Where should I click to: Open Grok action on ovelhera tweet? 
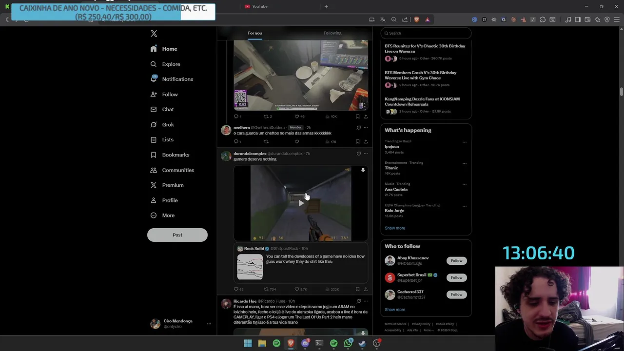coord(358,128)
